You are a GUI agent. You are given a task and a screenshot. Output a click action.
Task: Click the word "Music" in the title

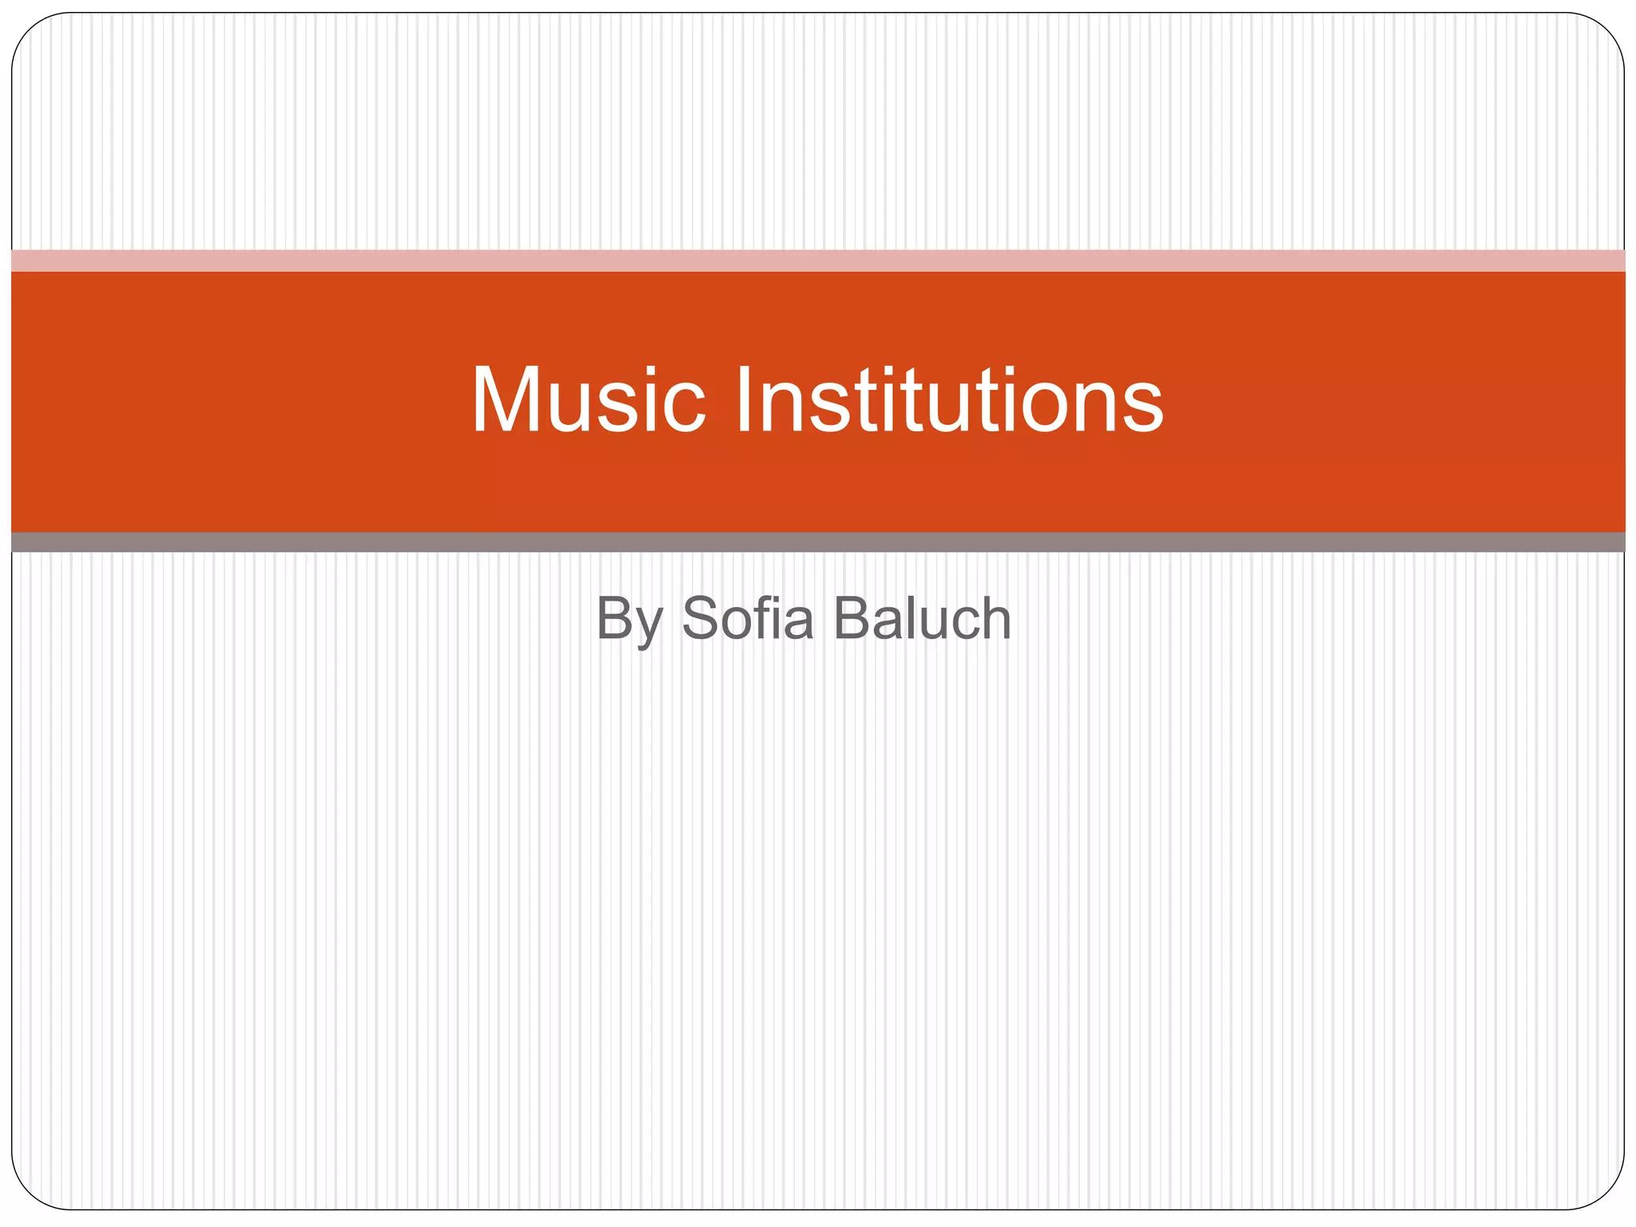pyautogui.click(x=589, y=399)
